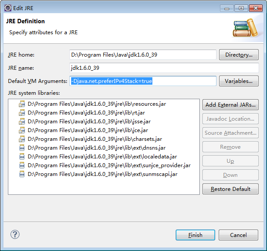Click the Default VM Arguments field
267x251 pixels.
(184, 81)
